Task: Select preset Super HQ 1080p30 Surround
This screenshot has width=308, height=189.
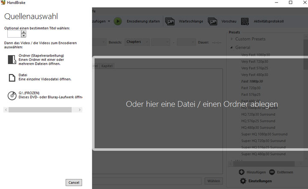Action: click(264, 134)
